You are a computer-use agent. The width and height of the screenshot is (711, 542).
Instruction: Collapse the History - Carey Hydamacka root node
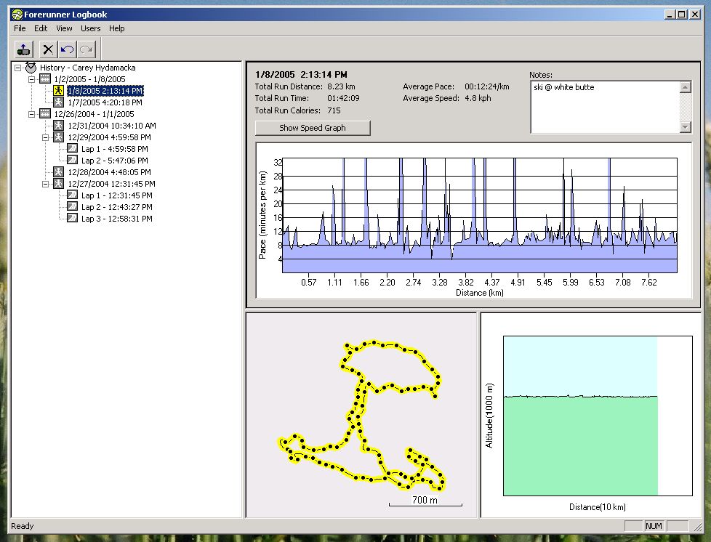[17, 68]
